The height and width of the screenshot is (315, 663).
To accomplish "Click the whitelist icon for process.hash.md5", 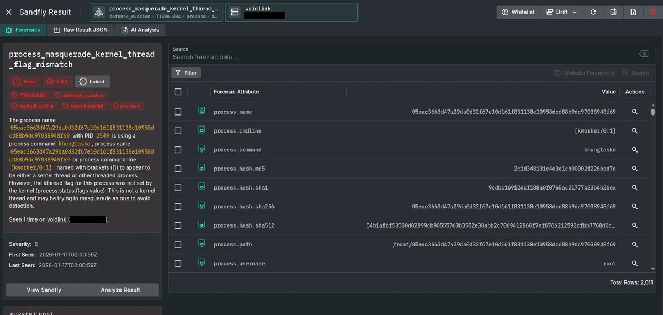I will coord(202,168).
